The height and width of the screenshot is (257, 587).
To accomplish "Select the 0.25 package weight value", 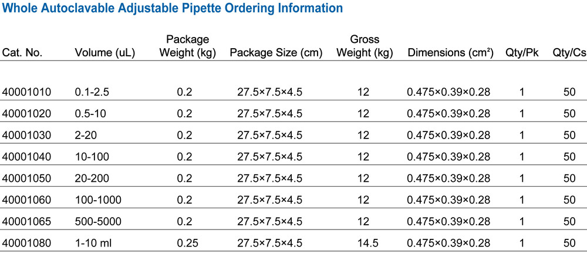I will coord(184,244).
